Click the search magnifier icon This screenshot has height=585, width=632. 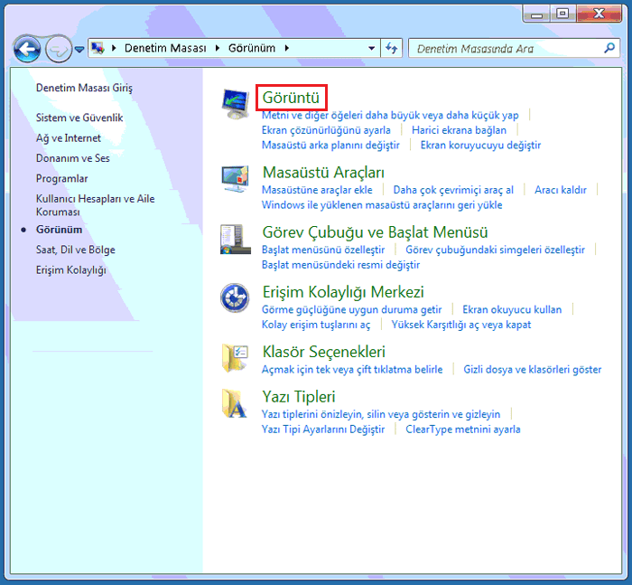coord(609,48)
